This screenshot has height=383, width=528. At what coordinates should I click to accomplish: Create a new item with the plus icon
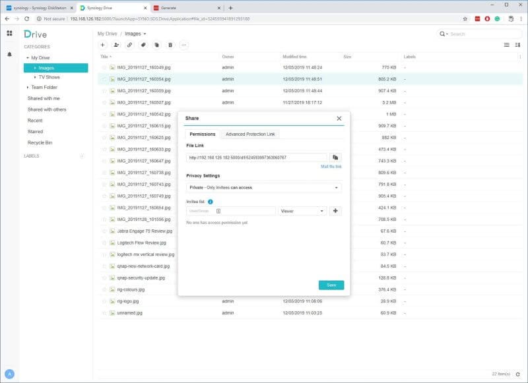point(102,45)
